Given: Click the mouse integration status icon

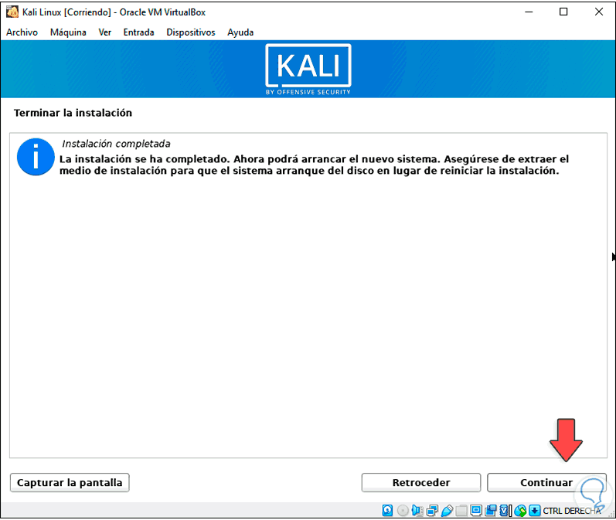Looking at the screenshot, I should click(520, 510).
